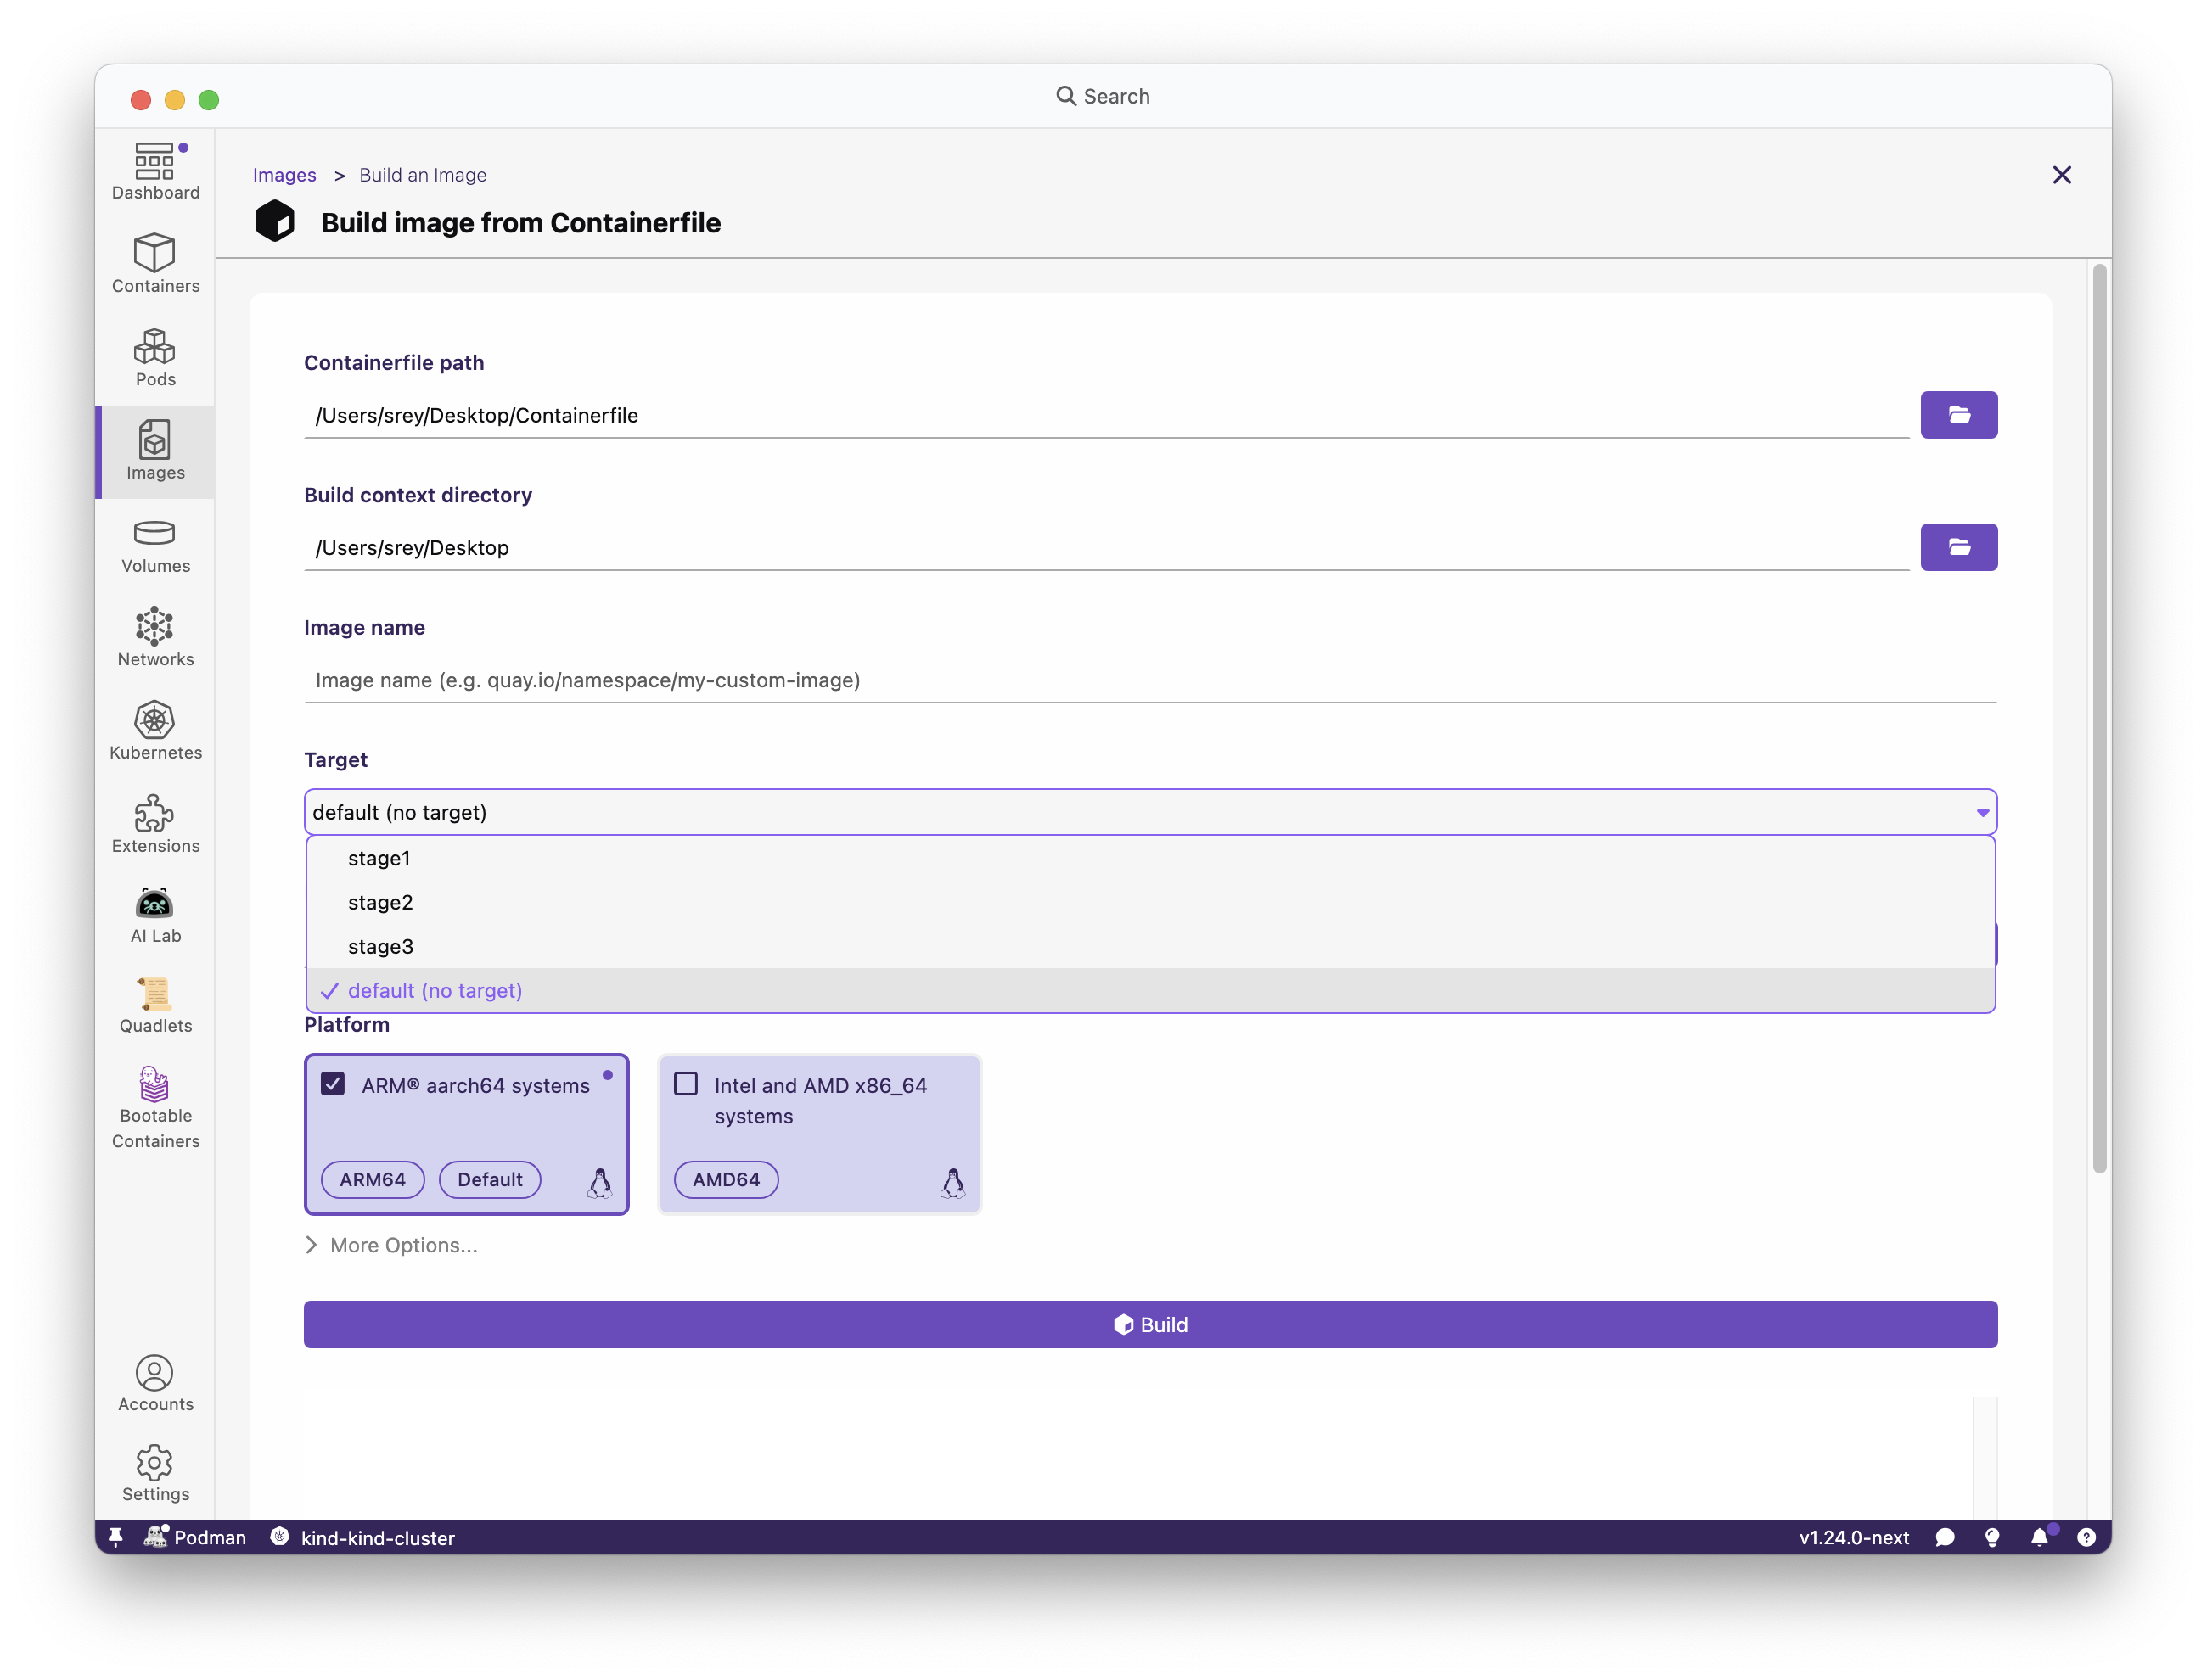Open the Dashboard
The width and height of the screenshot is (2207, 1680).
pyautogui.click(x=154, y=170)
